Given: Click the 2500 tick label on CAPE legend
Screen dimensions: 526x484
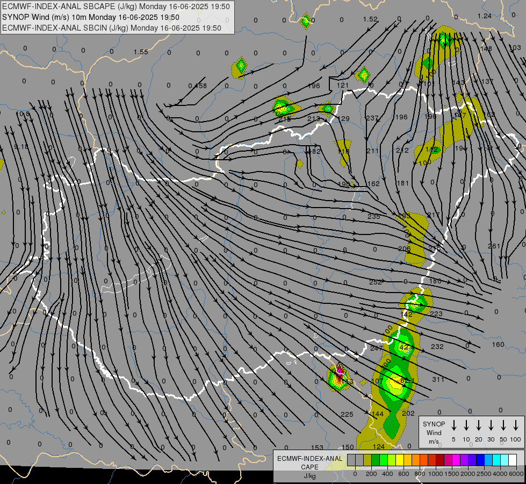Looking at the screenshot, I should tap(484, 474).
